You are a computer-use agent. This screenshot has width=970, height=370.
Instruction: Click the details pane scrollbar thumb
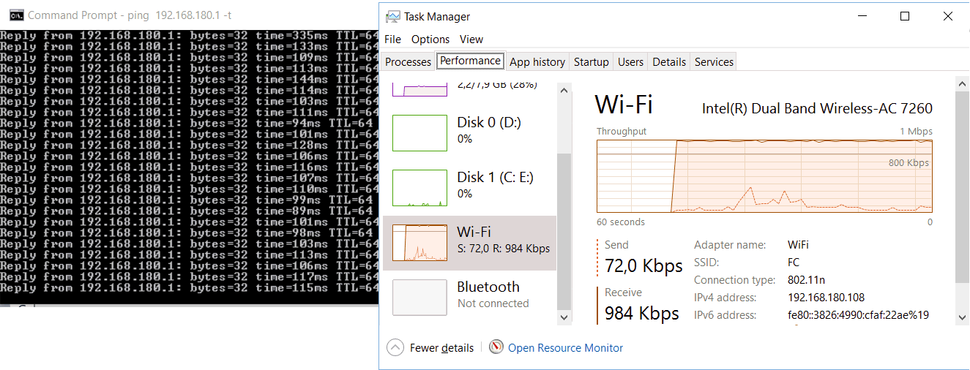[x=962, y=186]
